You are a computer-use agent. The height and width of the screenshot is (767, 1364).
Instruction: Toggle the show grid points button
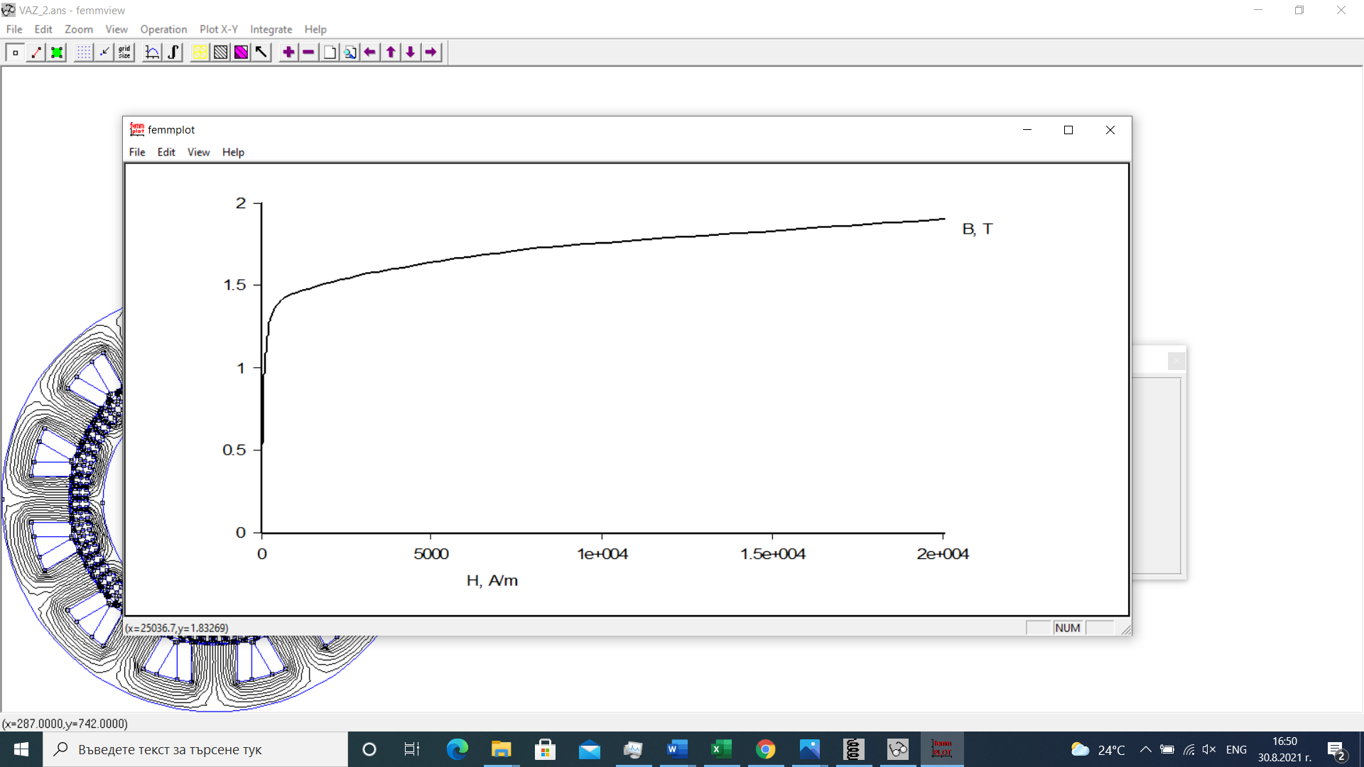(x=84, y=52)
